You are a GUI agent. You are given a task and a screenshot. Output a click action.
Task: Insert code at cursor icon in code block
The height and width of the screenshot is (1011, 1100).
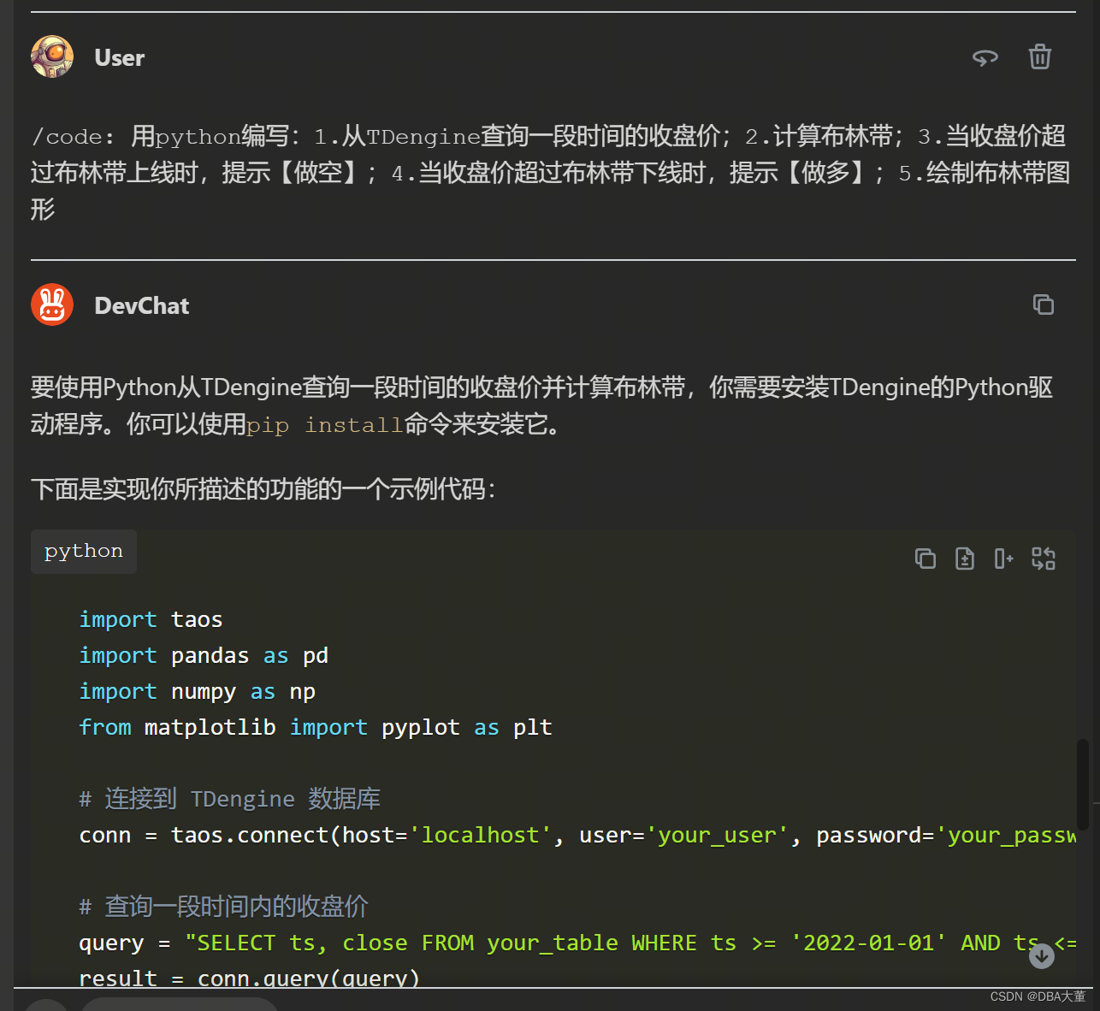click(x=1003, y=559)
